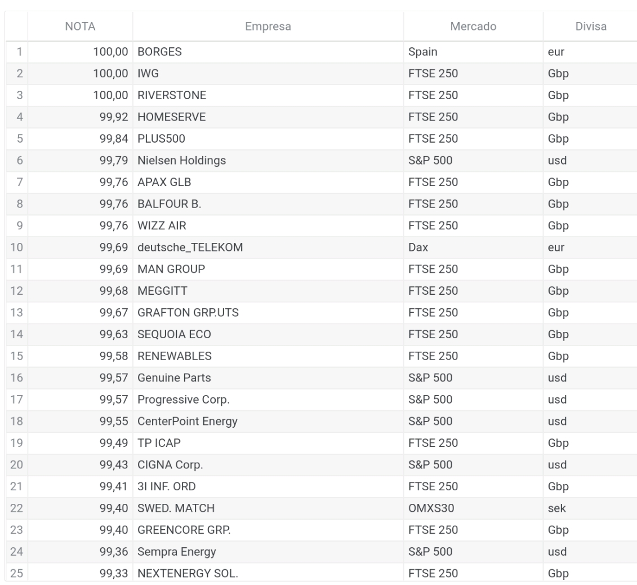This screenshot has height=585, width=637.
Task: Click the Nielsen Holdings cell
Action: (268, 161)
